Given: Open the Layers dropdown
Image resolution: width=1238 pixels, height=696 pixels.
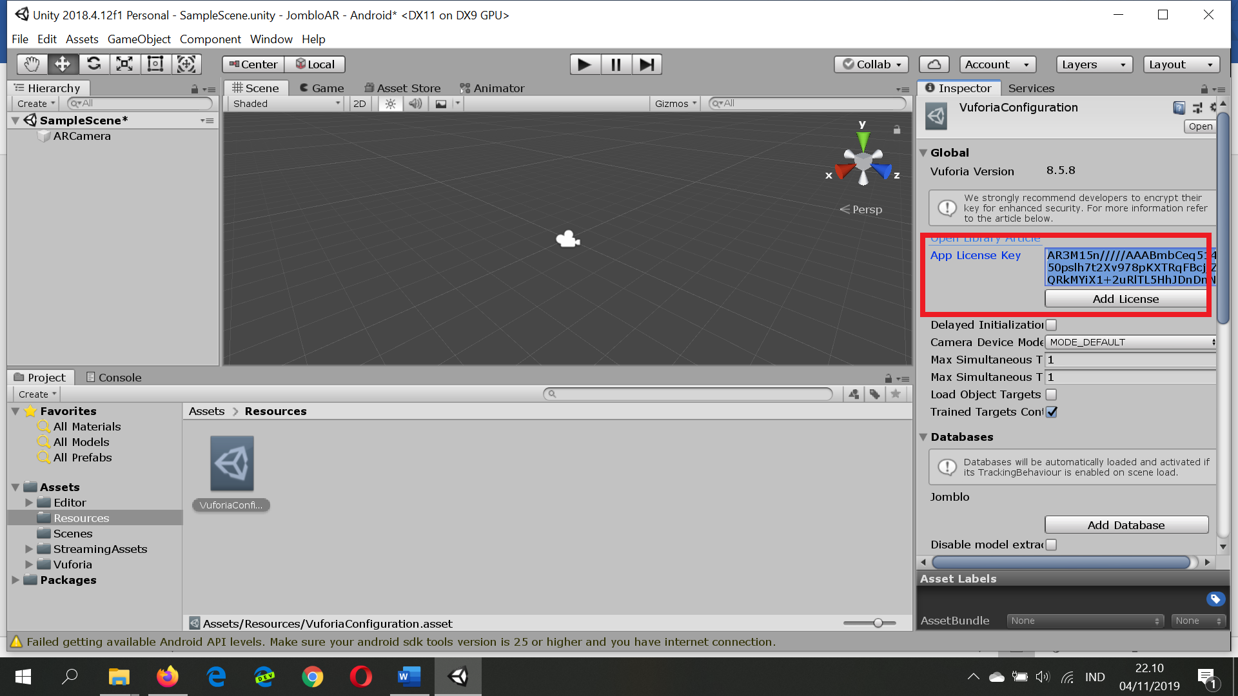Looking at the screenshot, I should (1094, 64).
